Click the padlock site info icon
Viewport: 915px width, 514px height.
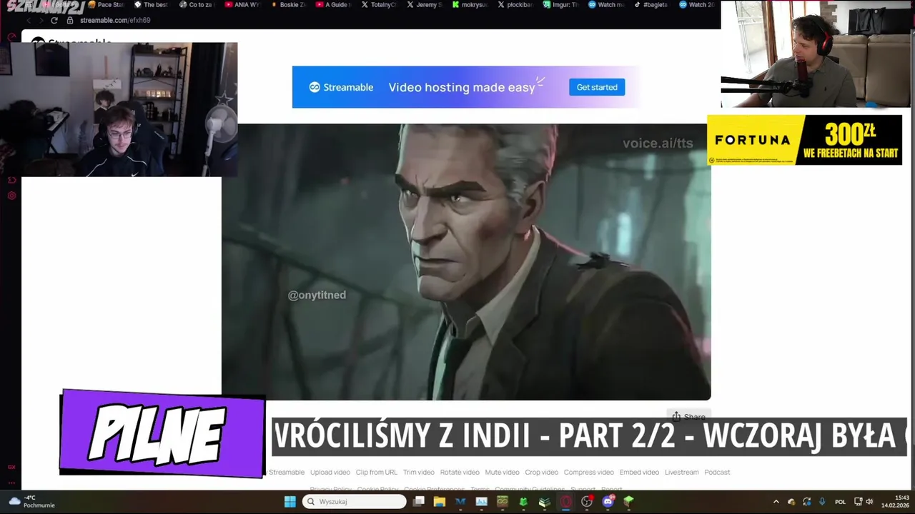click(x=70, y=20)
